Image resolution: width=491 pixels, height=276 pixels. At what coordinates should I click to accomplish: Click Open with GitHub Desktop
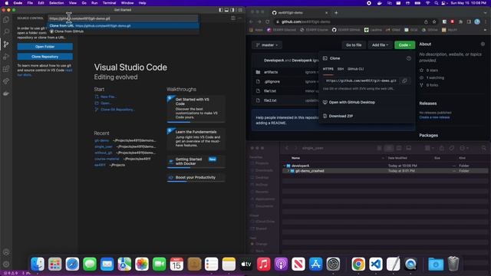pos(351,102)
